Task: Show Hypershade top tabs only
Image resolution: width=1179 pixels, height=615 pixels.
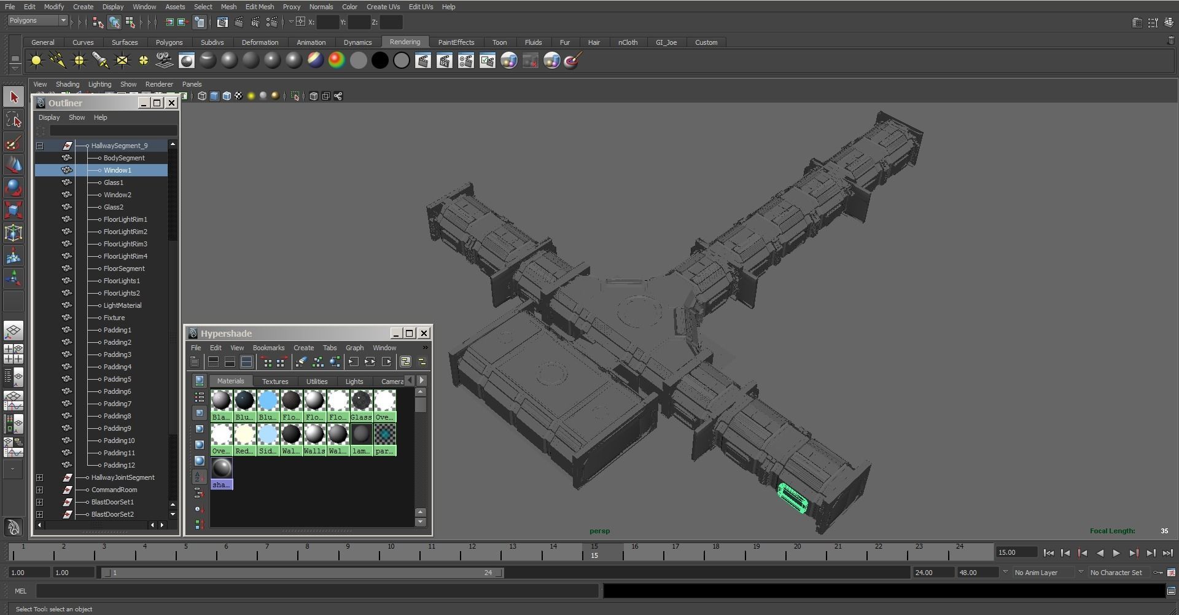Action: [x=213, y=362]
